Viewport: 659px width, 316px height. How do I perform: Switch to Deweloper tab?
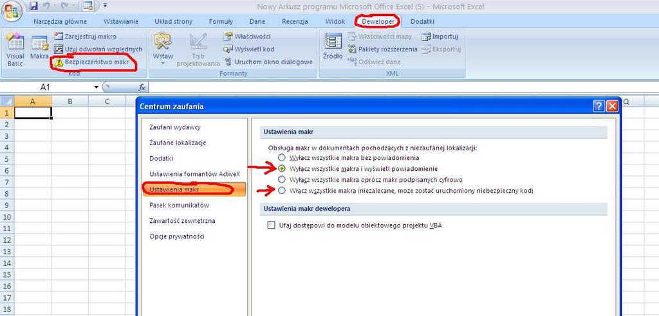click(378, 21)
